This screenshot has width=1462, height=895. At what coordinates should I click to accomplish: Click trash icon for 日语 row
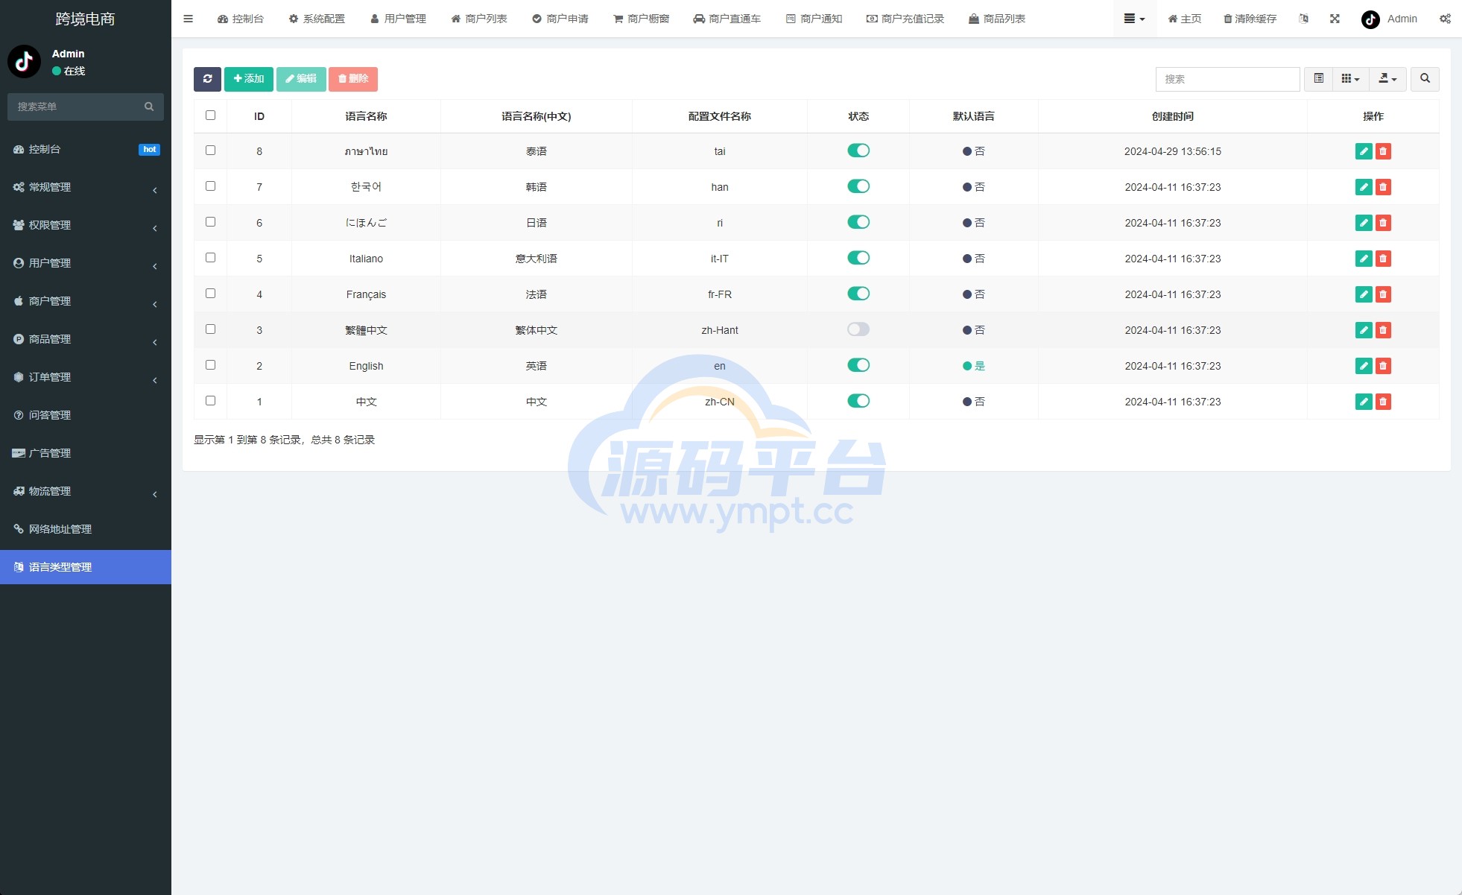pos(1383,223)
